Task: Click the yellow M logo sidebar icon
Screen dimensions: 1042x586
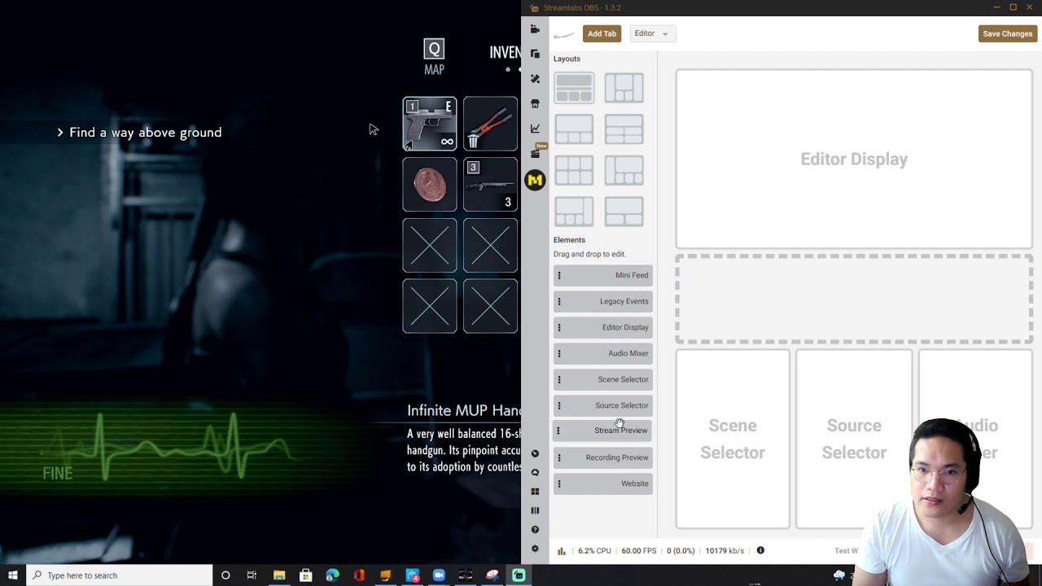Action: (x=535, y=180)
